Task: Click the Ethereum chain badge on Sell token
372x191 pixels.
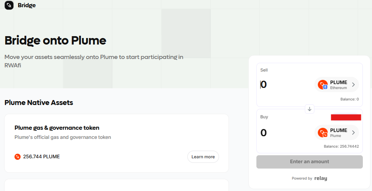Action: 325,87
